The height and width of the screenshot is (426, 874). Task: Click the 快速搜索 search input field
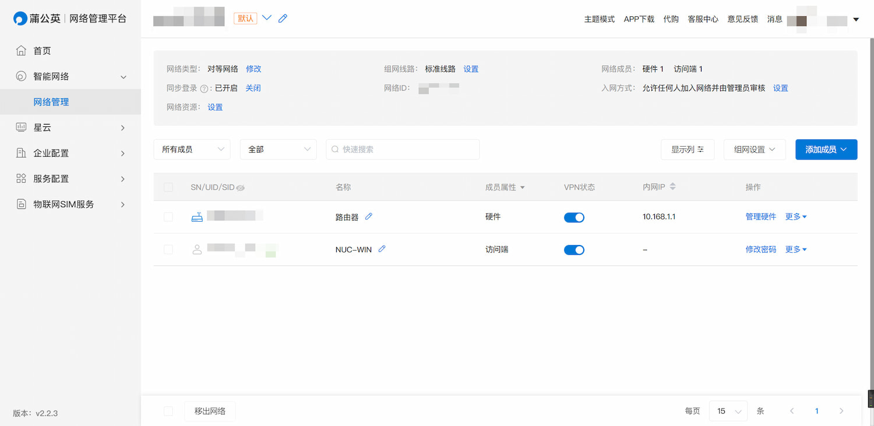coord(402,149)
